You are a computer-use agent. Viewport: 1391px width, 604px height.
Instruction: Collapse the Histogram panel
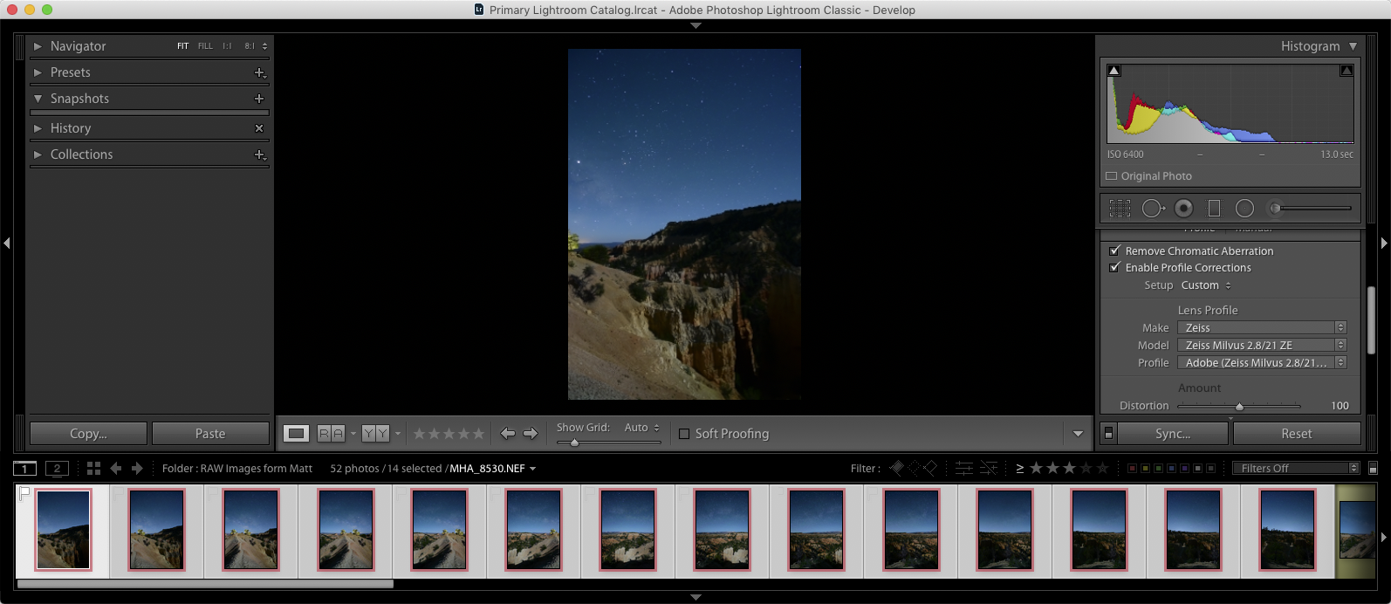coord(1353,46)
